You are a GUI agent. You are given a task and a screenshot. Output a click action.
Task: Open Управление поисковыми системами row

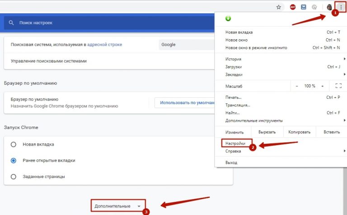click(109, 61)
